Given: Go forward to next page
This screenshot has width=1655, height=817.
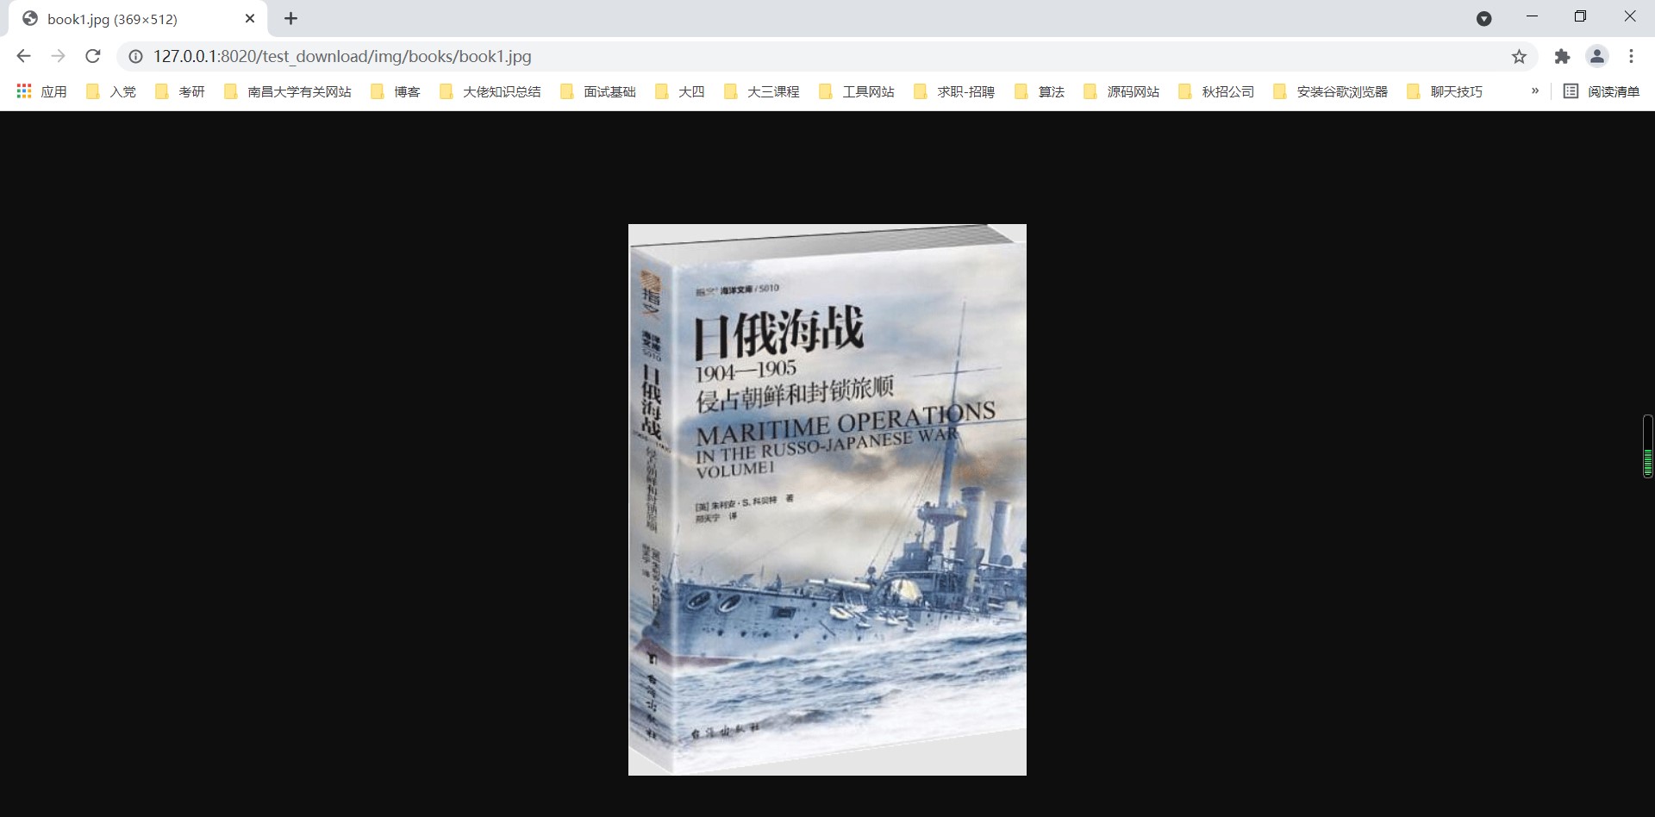Looking at the screenshot, I should pyautogui.click(x=58, y=56).
